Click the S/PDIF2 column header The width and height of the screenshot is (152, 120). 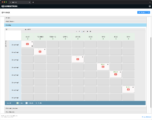(x=78, y=37)
